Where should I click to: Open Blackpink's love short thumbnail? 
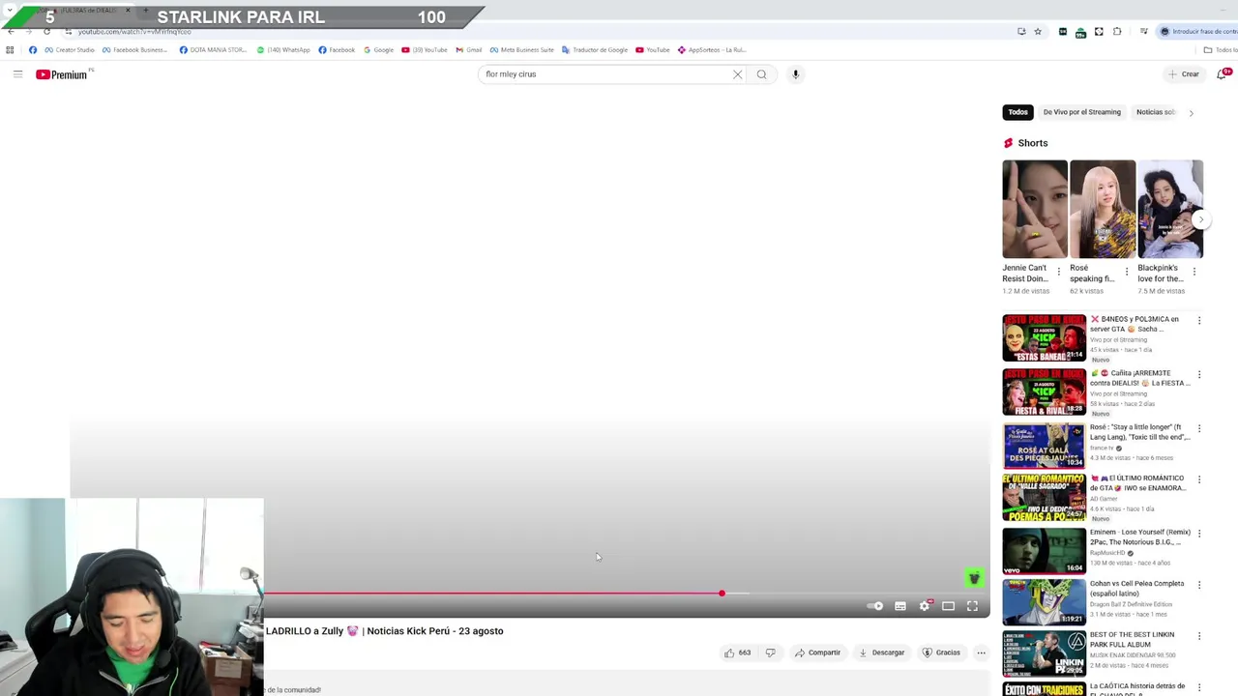point(1170,209)
